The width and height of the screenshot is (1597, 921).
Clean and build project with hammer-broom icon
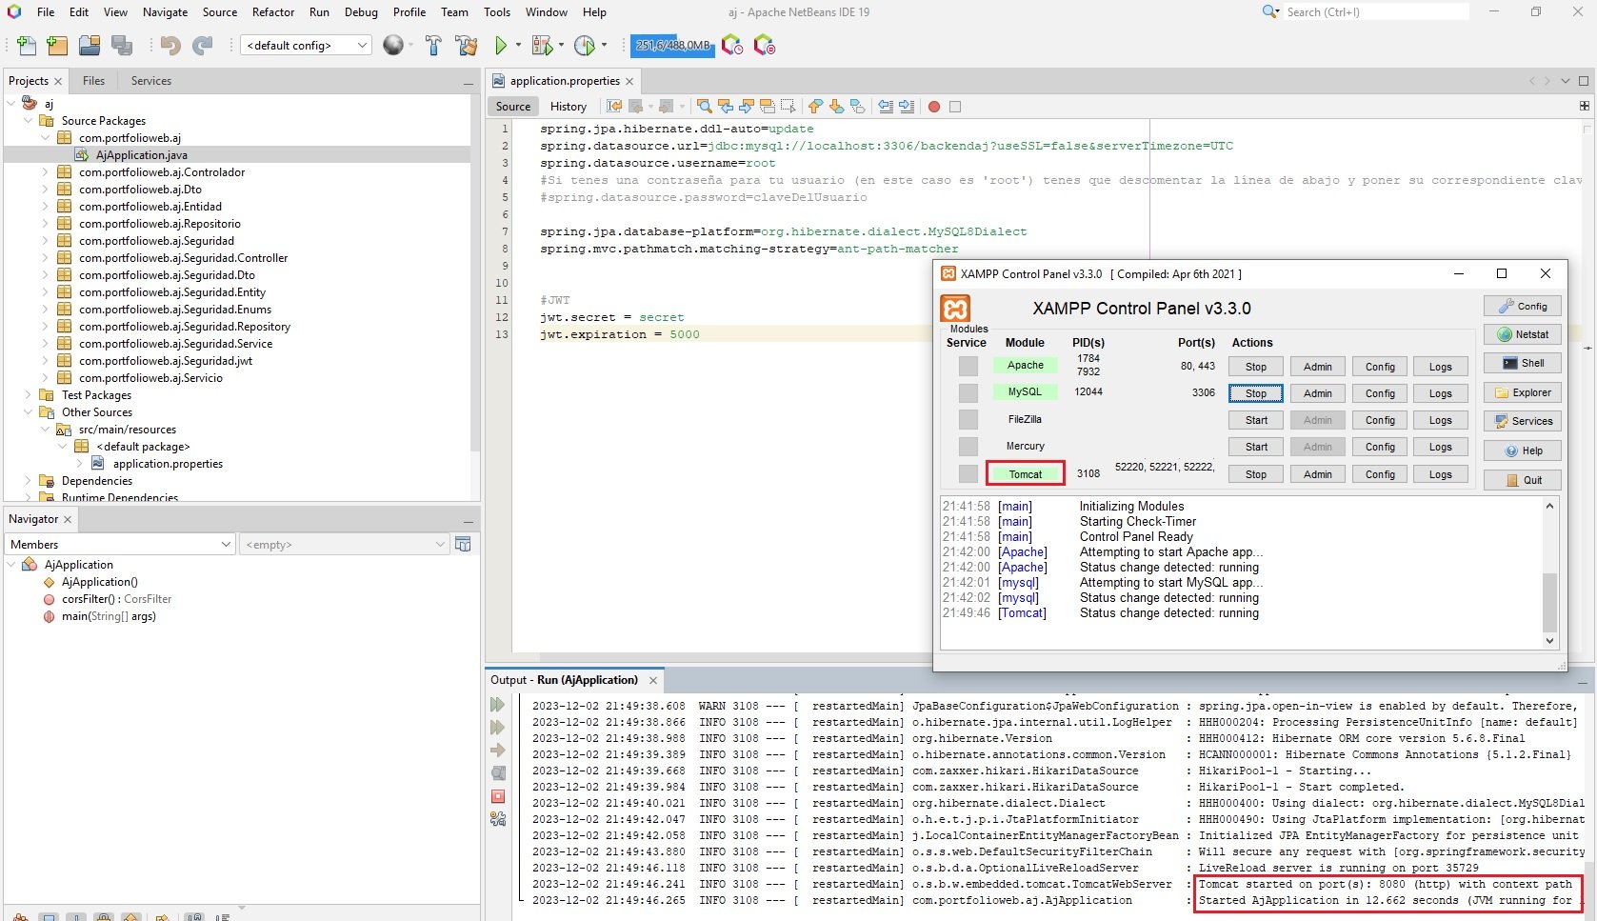467,45
